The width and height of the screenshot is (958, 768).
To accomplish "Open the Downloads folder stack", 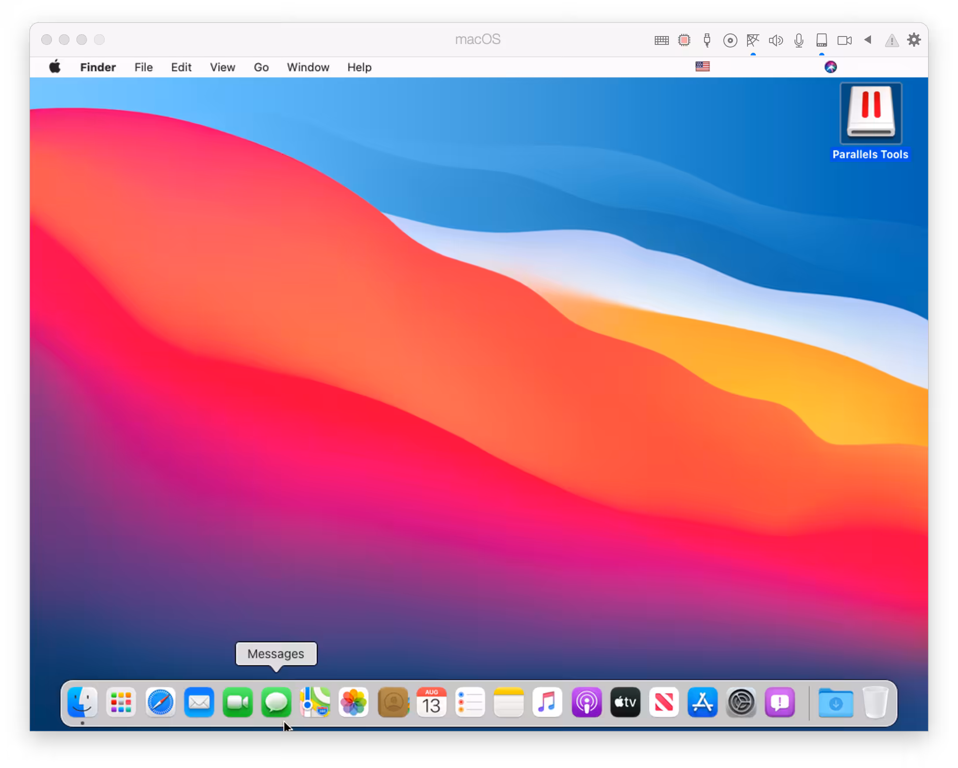I will click(x=835, y=702).
